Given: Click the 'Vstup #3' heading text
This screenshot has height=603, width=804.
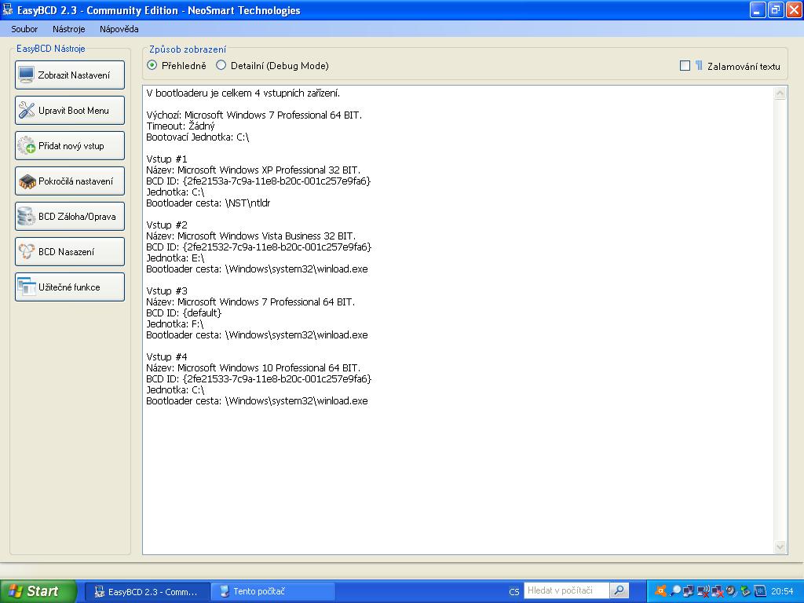Looking at the screenshot, I should [166, 291].
